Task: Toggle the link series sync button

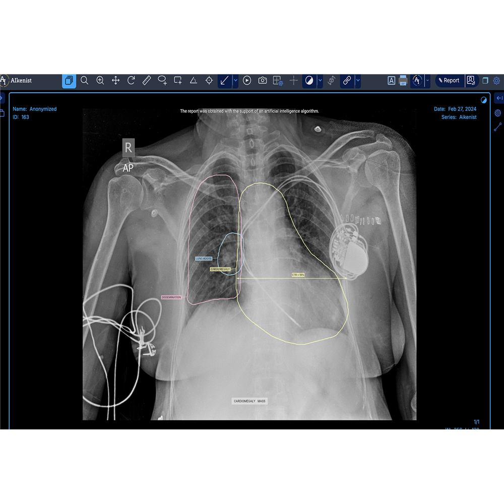Action: pos(347,80)
